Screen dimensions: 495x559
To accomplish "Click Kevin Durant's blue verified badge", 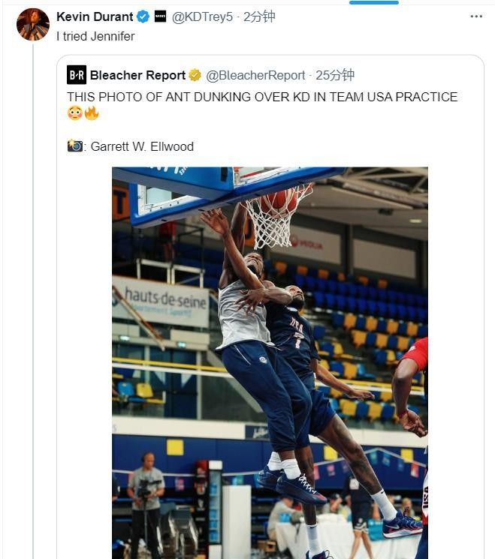I will pos(143,17).
